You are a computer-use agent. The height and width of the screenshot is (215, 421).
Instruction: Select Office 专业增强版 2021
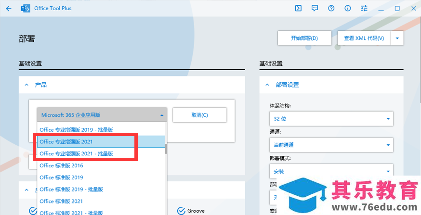click(101, 141)
